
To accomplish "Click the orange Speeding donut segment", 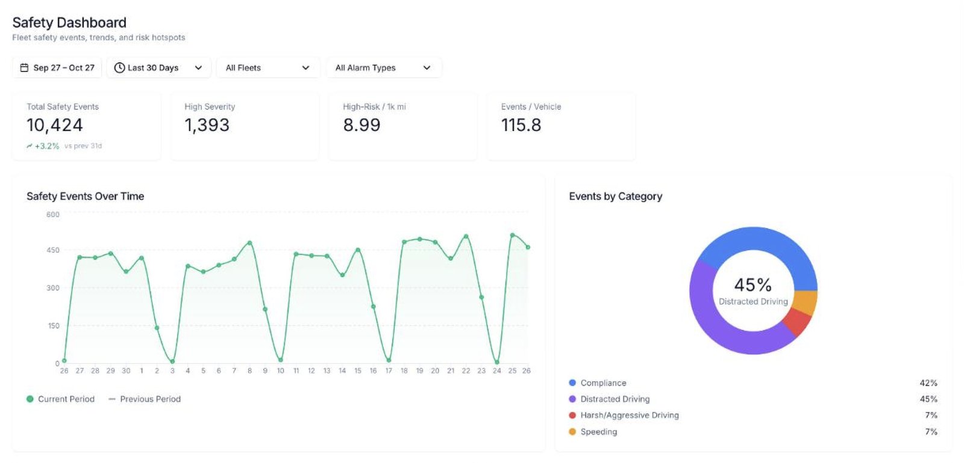I will [806, 302].
